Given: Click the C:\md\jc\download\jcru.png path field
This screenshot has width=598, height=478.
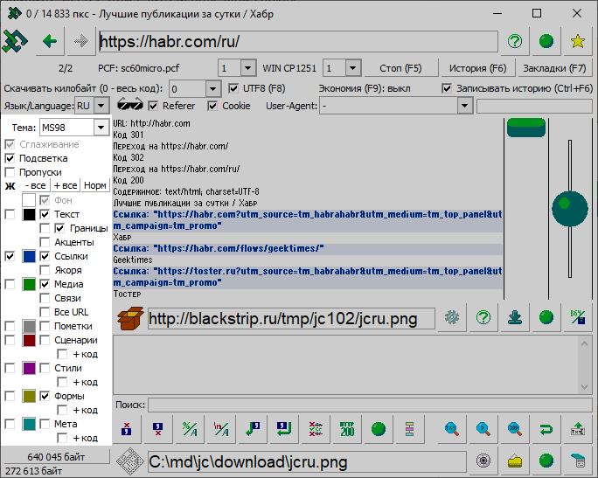Looking at the screenshot, I should [x=307, y=462].
